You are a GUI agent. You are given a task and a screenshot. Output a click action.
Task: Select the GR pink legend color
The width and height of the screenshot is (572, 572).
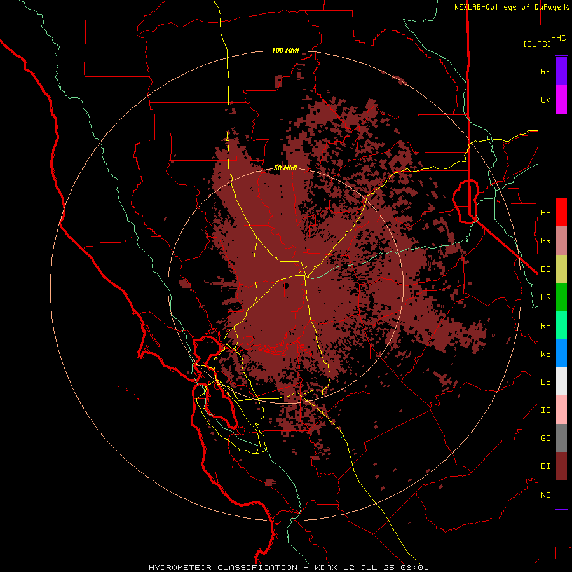coord(561,240)
